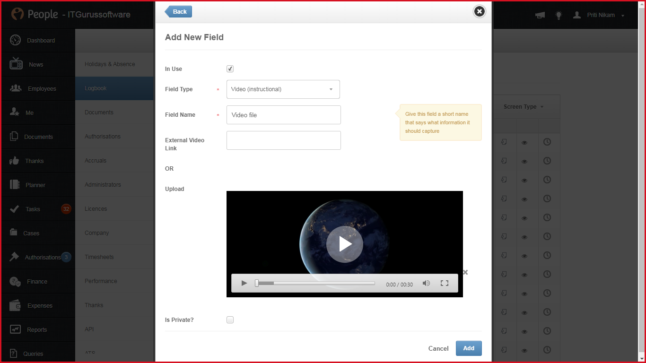Viewport: 646px width, 363px height.
Task: Click the Back button
Action: pos(178,12)
